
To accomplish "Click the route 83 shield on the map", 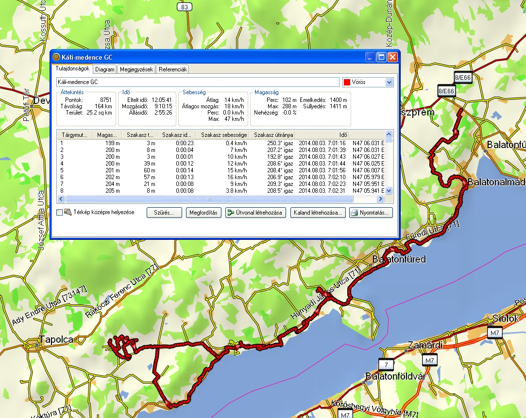I will [x=184, y=7].
